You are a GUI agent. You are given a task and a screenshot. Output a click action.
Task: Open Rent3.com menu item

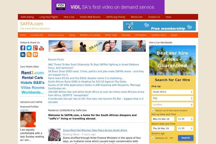click(x=137, y=17)
